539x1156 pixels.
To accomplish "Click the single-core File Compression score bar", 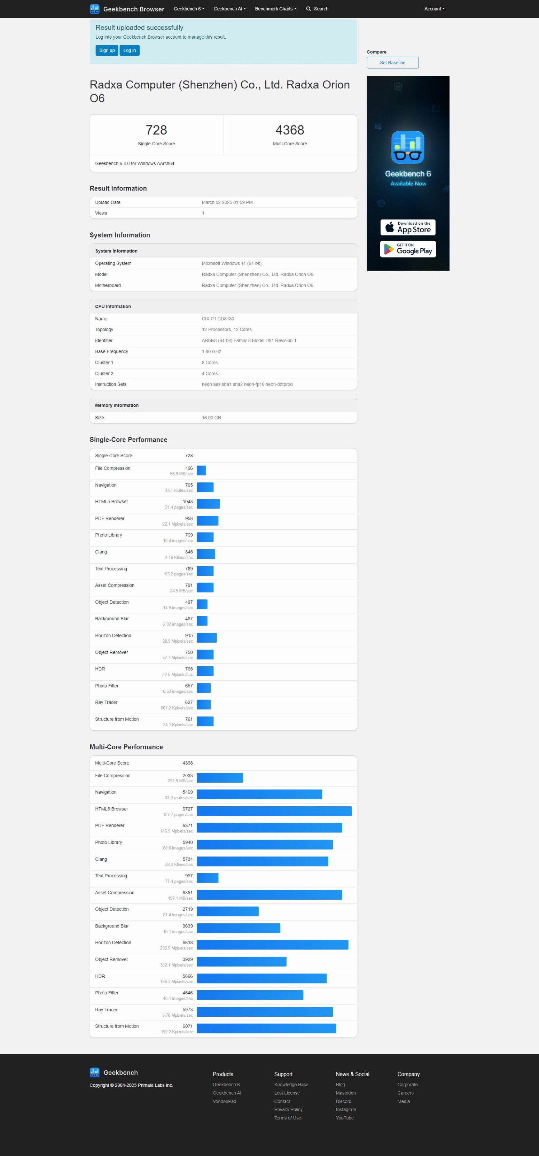I will pos(201,471).
